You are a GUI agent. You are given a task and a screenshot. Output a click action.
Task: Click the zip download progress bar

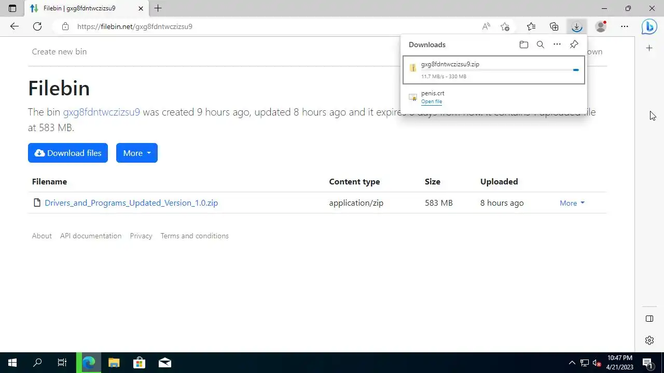[x=500, y=70]
